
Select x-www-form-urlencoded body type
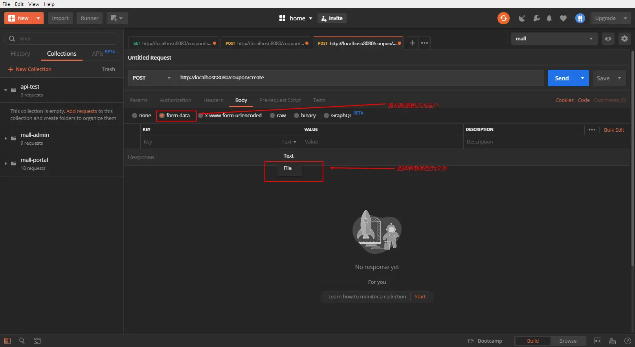click(200, 116)
